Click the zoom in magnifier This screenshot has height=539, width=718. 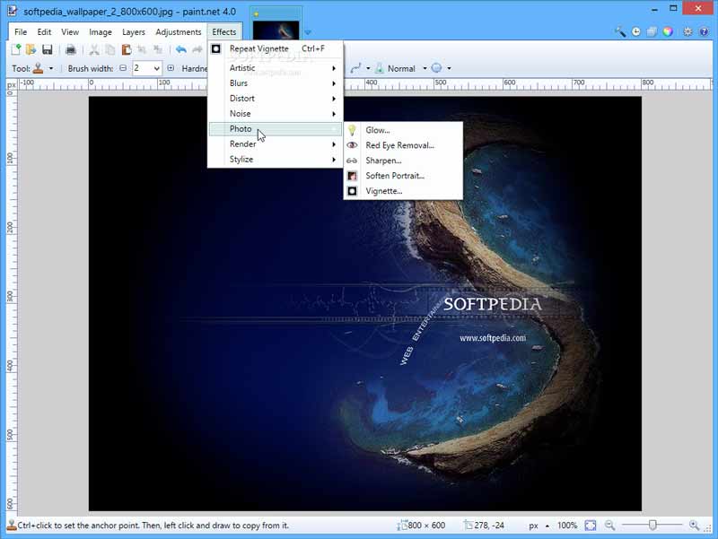[694, 526]
